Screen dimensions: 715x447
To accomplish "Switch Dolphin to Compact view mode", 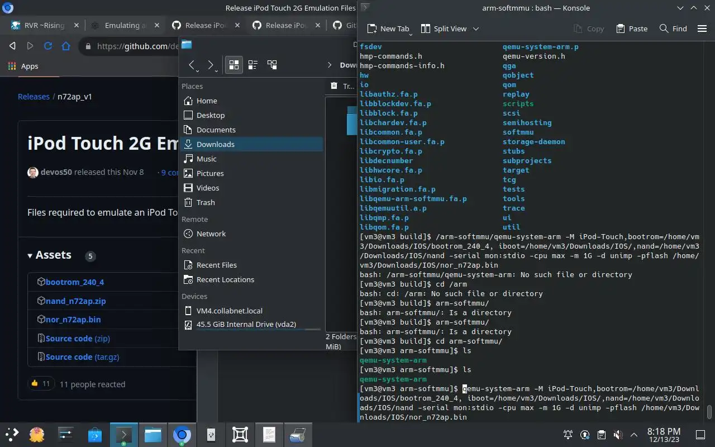I will 253,65.
